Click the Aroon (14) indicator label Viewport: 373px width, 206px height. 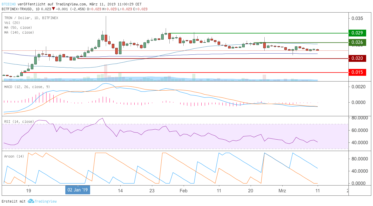tap(14, 156)
